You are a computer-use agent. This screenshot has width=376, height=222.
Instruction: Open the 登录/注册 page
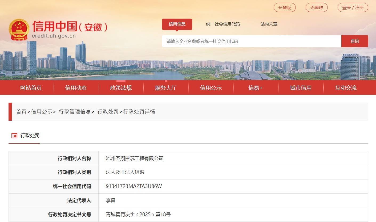(353, 7)
